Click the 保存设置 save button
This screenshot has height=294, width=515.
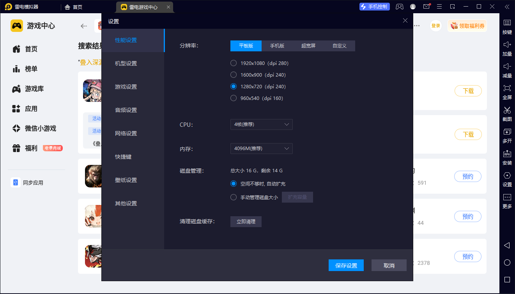click(x=346, y=265)
